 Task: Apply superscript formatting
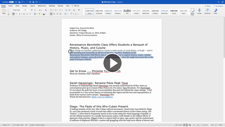30,14
